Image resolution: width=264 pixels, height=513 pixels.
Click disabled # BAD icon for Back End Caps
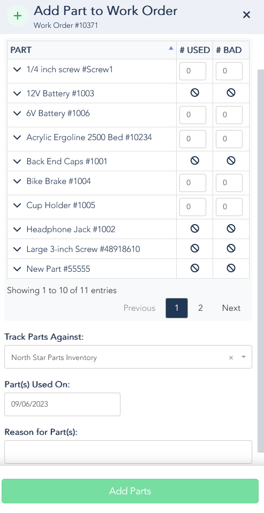point(231,160)
